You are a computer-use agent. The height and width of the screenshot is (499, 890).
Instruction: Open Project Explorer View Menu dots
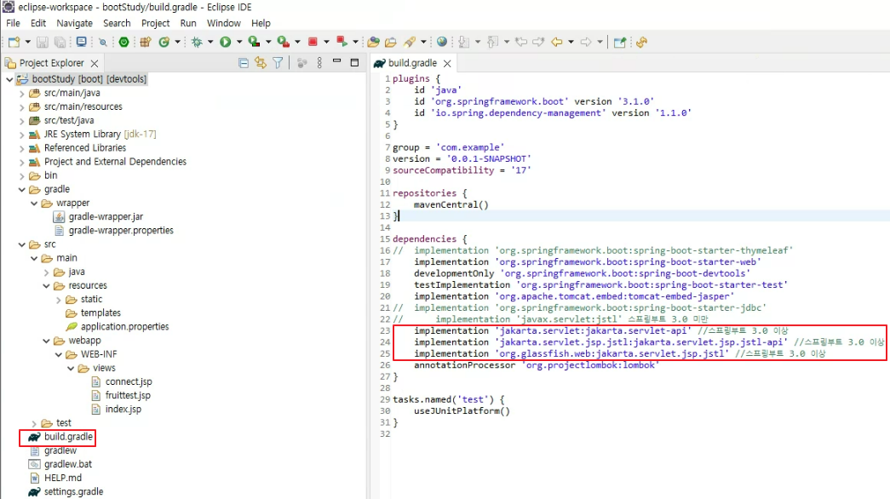click(319, 63)
